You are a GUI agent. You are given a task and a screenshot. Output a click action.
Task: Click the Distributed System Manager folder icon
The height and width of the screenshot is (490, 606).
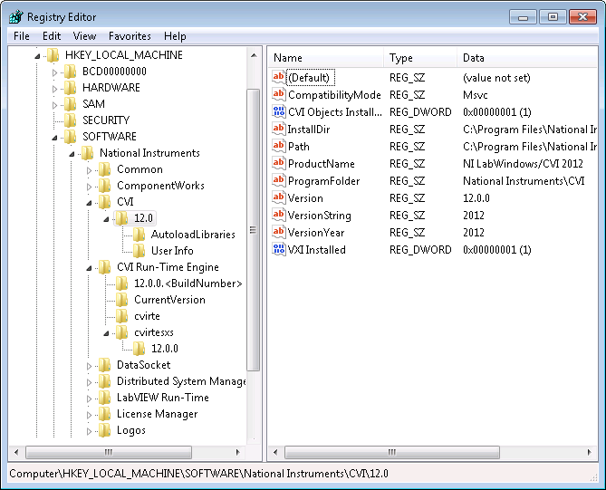pyautogui.click(x=104, y=381)
